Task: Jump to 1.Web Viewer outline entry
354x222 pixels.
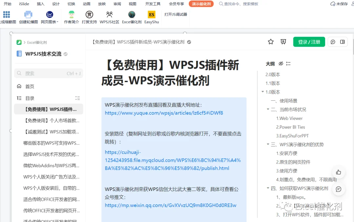Action: pyautogui.click(x=289, y=118)
